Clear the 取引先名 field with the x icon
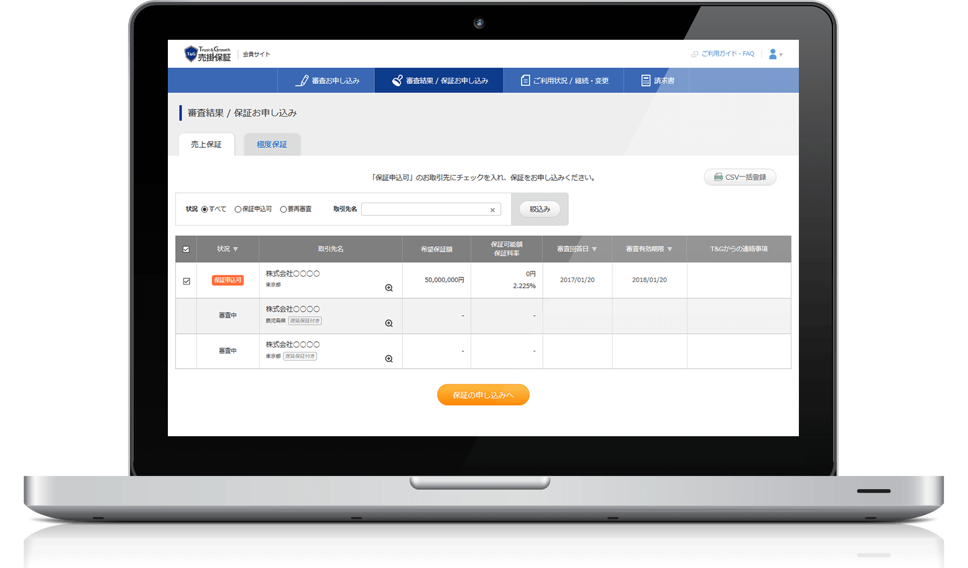The height and width of the screenshot is (568, 968). (492, 210)
